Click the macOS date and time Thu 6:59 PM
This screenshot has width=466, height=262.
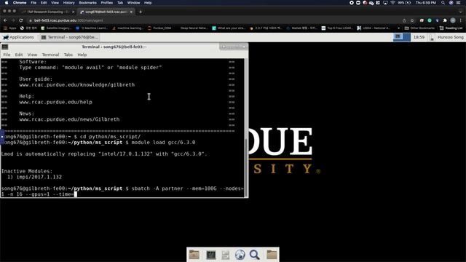click(x=425, y=3)
